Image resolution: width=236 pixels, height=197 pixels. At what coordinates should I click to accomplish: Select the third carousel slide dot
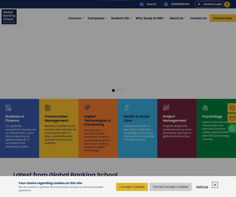[122, 90]
